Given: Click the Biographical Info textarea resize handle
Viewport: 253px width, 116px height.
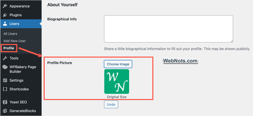Looking at the screenshot, I should 232,41.
